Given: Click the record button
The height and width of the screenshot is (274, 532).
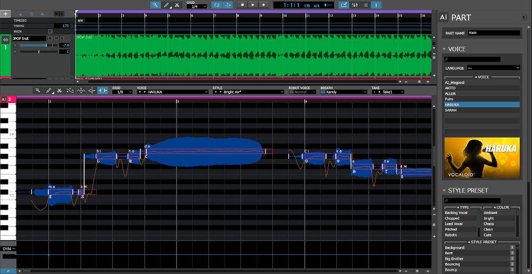Looking at the screenshot, I should pyautogui.click(x=263, y=5).
